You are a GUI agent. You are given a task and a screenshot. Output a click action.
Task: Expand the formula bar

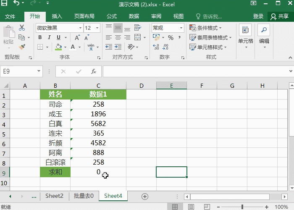click(x=291, y=71)
